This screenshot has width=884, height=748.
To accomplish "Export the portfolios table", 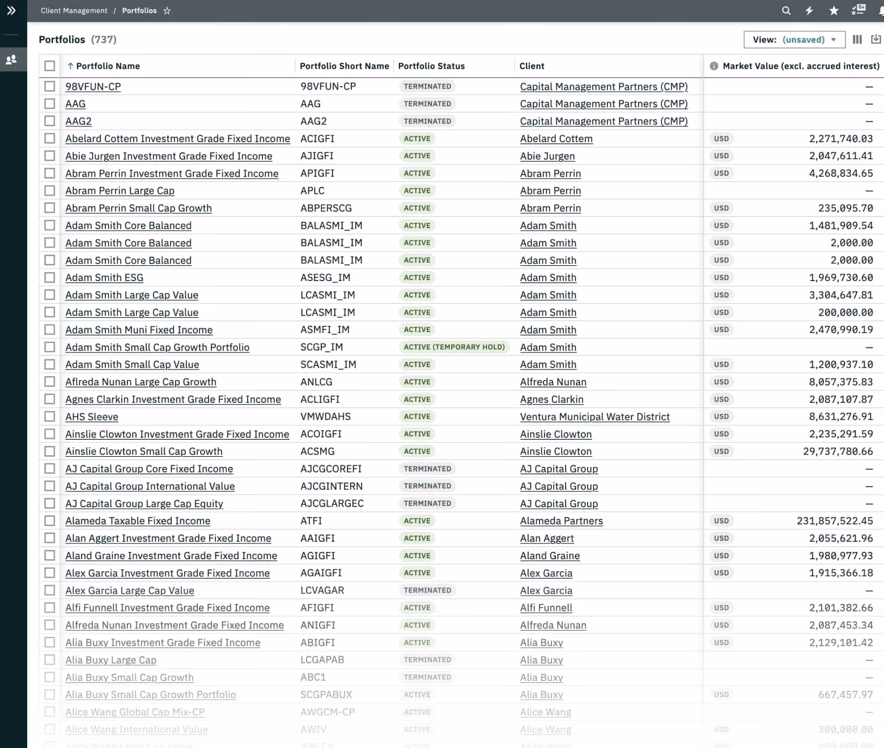I will point(876,39).
